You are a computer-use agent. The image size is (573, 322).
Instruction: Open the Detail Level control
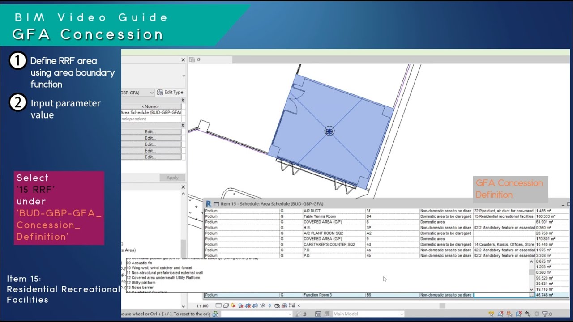[218, 305]
